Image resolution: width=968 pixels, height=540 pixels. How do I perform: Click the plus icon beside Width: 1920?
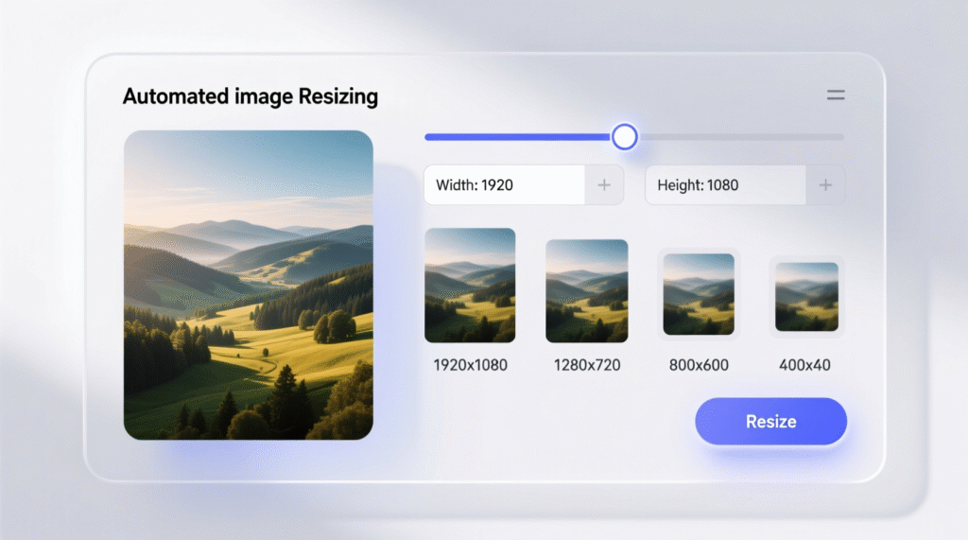click(604, 184)
